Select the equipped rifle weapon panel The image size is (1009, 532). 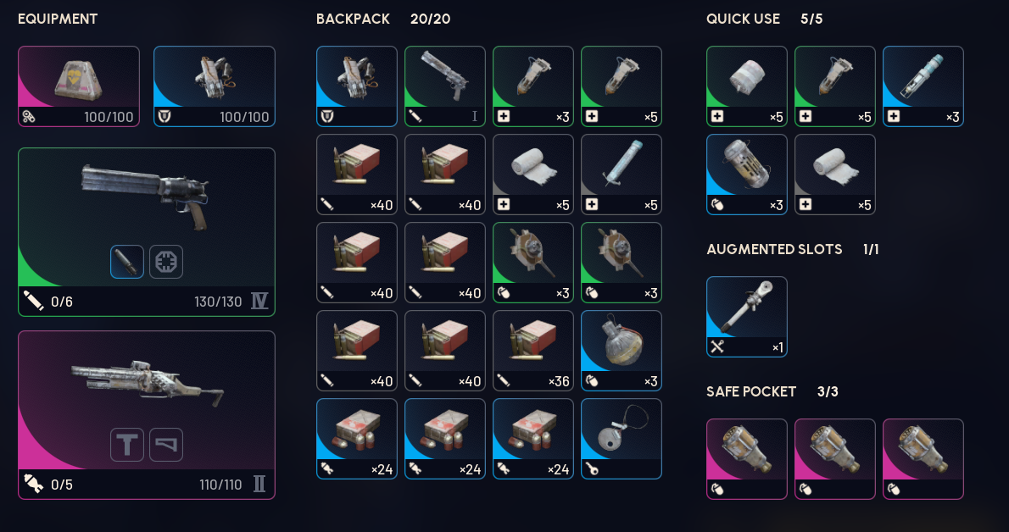point(147,415)
